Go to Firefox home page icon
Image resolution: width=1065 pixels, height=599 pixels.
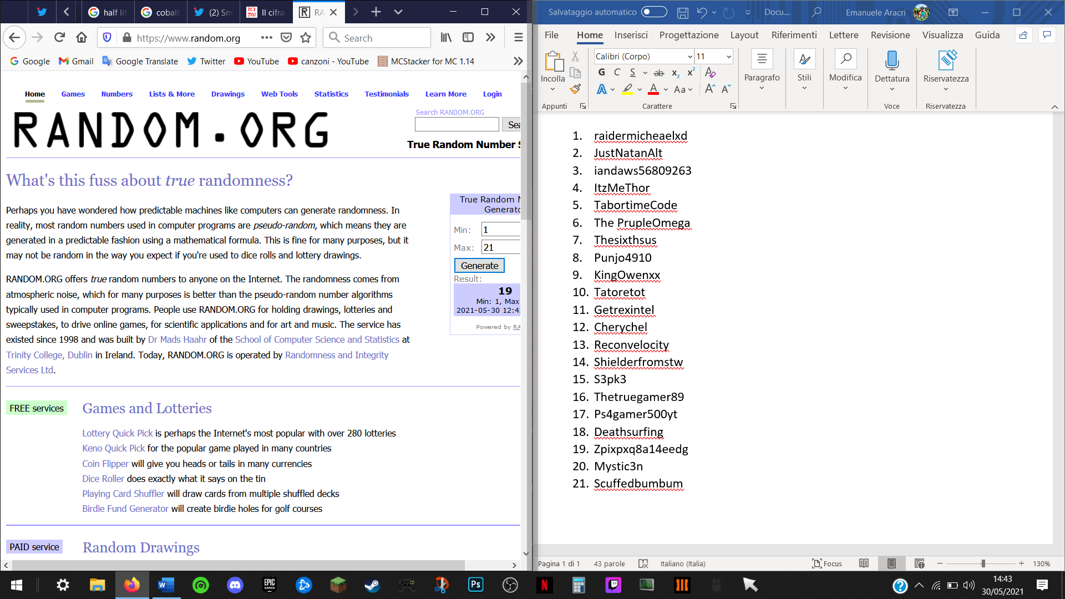tap(82, 38)
